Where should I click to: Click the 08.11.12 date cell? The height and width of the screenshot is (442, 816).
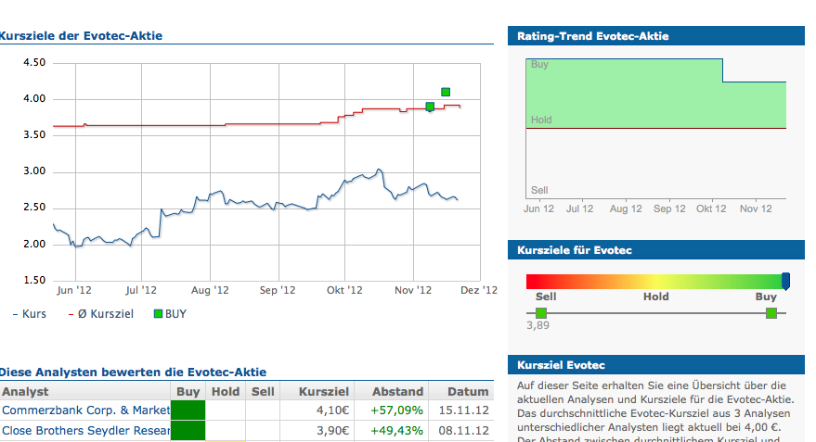(463, 431)
